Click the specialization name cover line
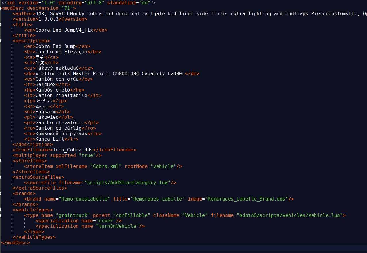367x253 pixels. (x=79, y=221)
